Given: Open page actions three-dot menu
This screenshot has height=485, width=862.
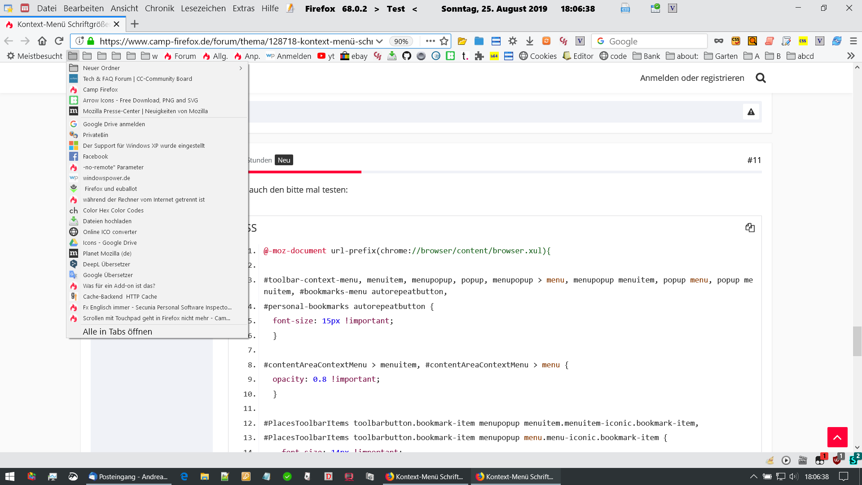Looking at the screenshot, I should coord(430,41).
